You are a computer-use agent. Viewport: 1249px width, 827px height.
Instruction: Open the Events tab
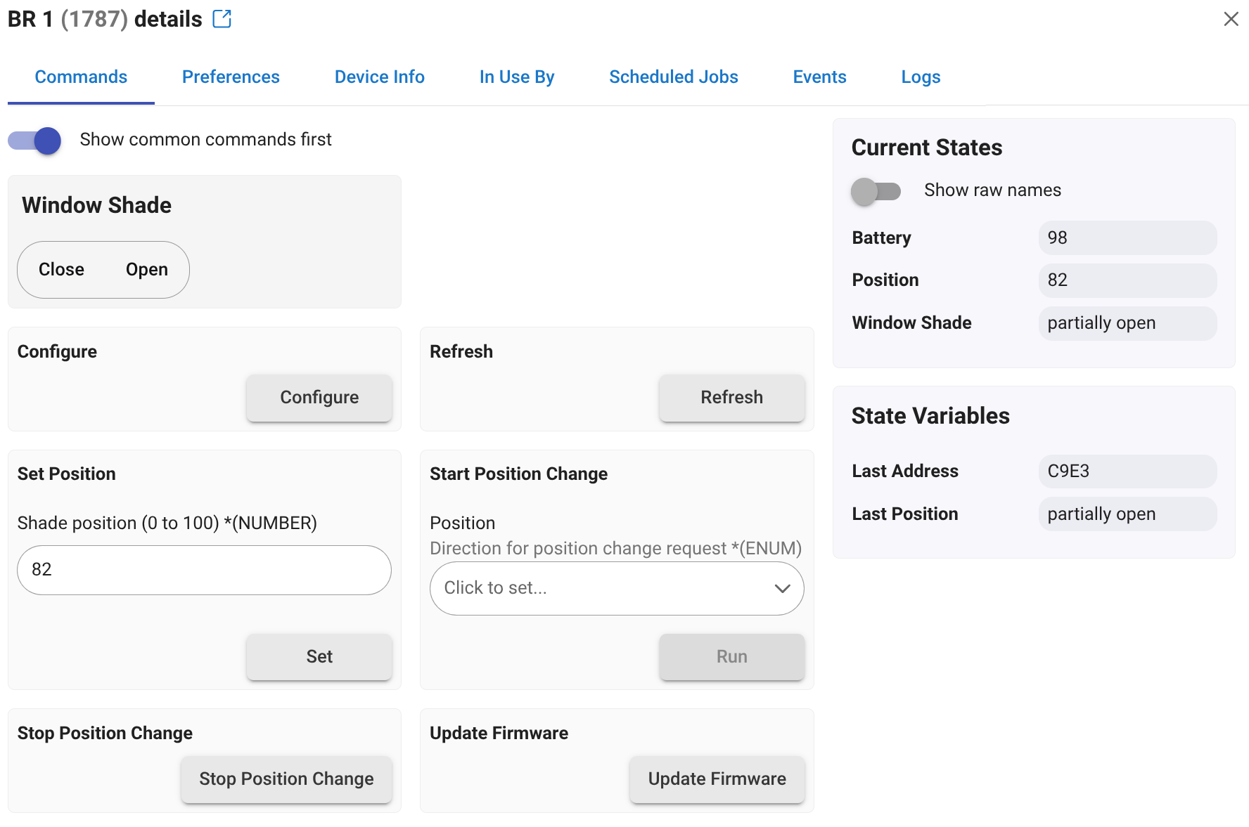[819, 77]
